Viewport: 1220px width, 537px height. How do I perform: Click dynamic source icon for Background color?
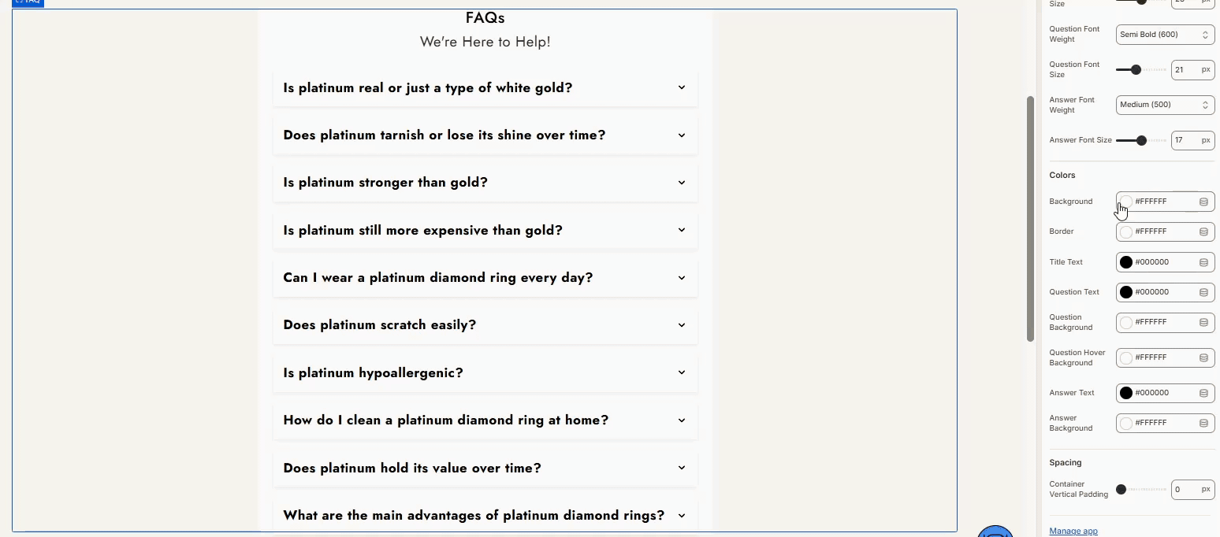(1203, 202)
